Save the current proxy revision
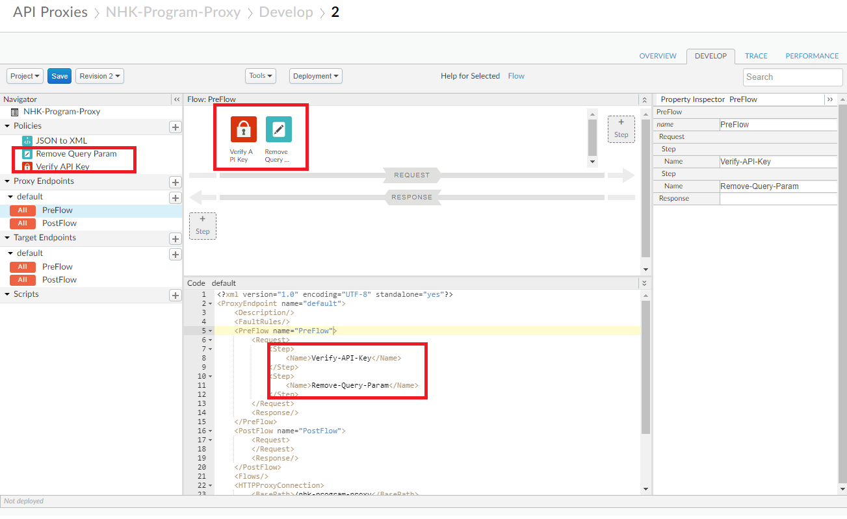This screenshot has width=847, height=519. pyautogui.click(x=59, y=75)
